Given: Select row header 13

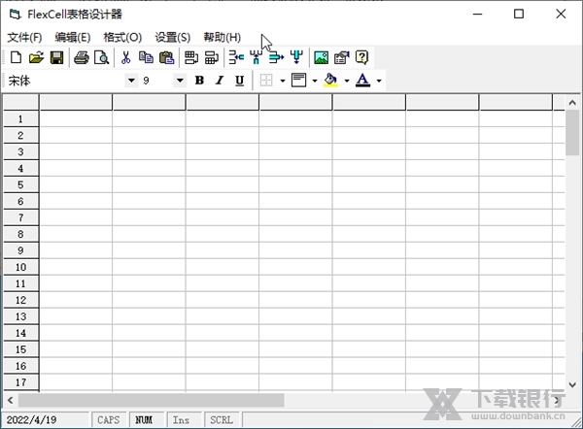Looking at the screenshot, I should click(x=20, y=316).
